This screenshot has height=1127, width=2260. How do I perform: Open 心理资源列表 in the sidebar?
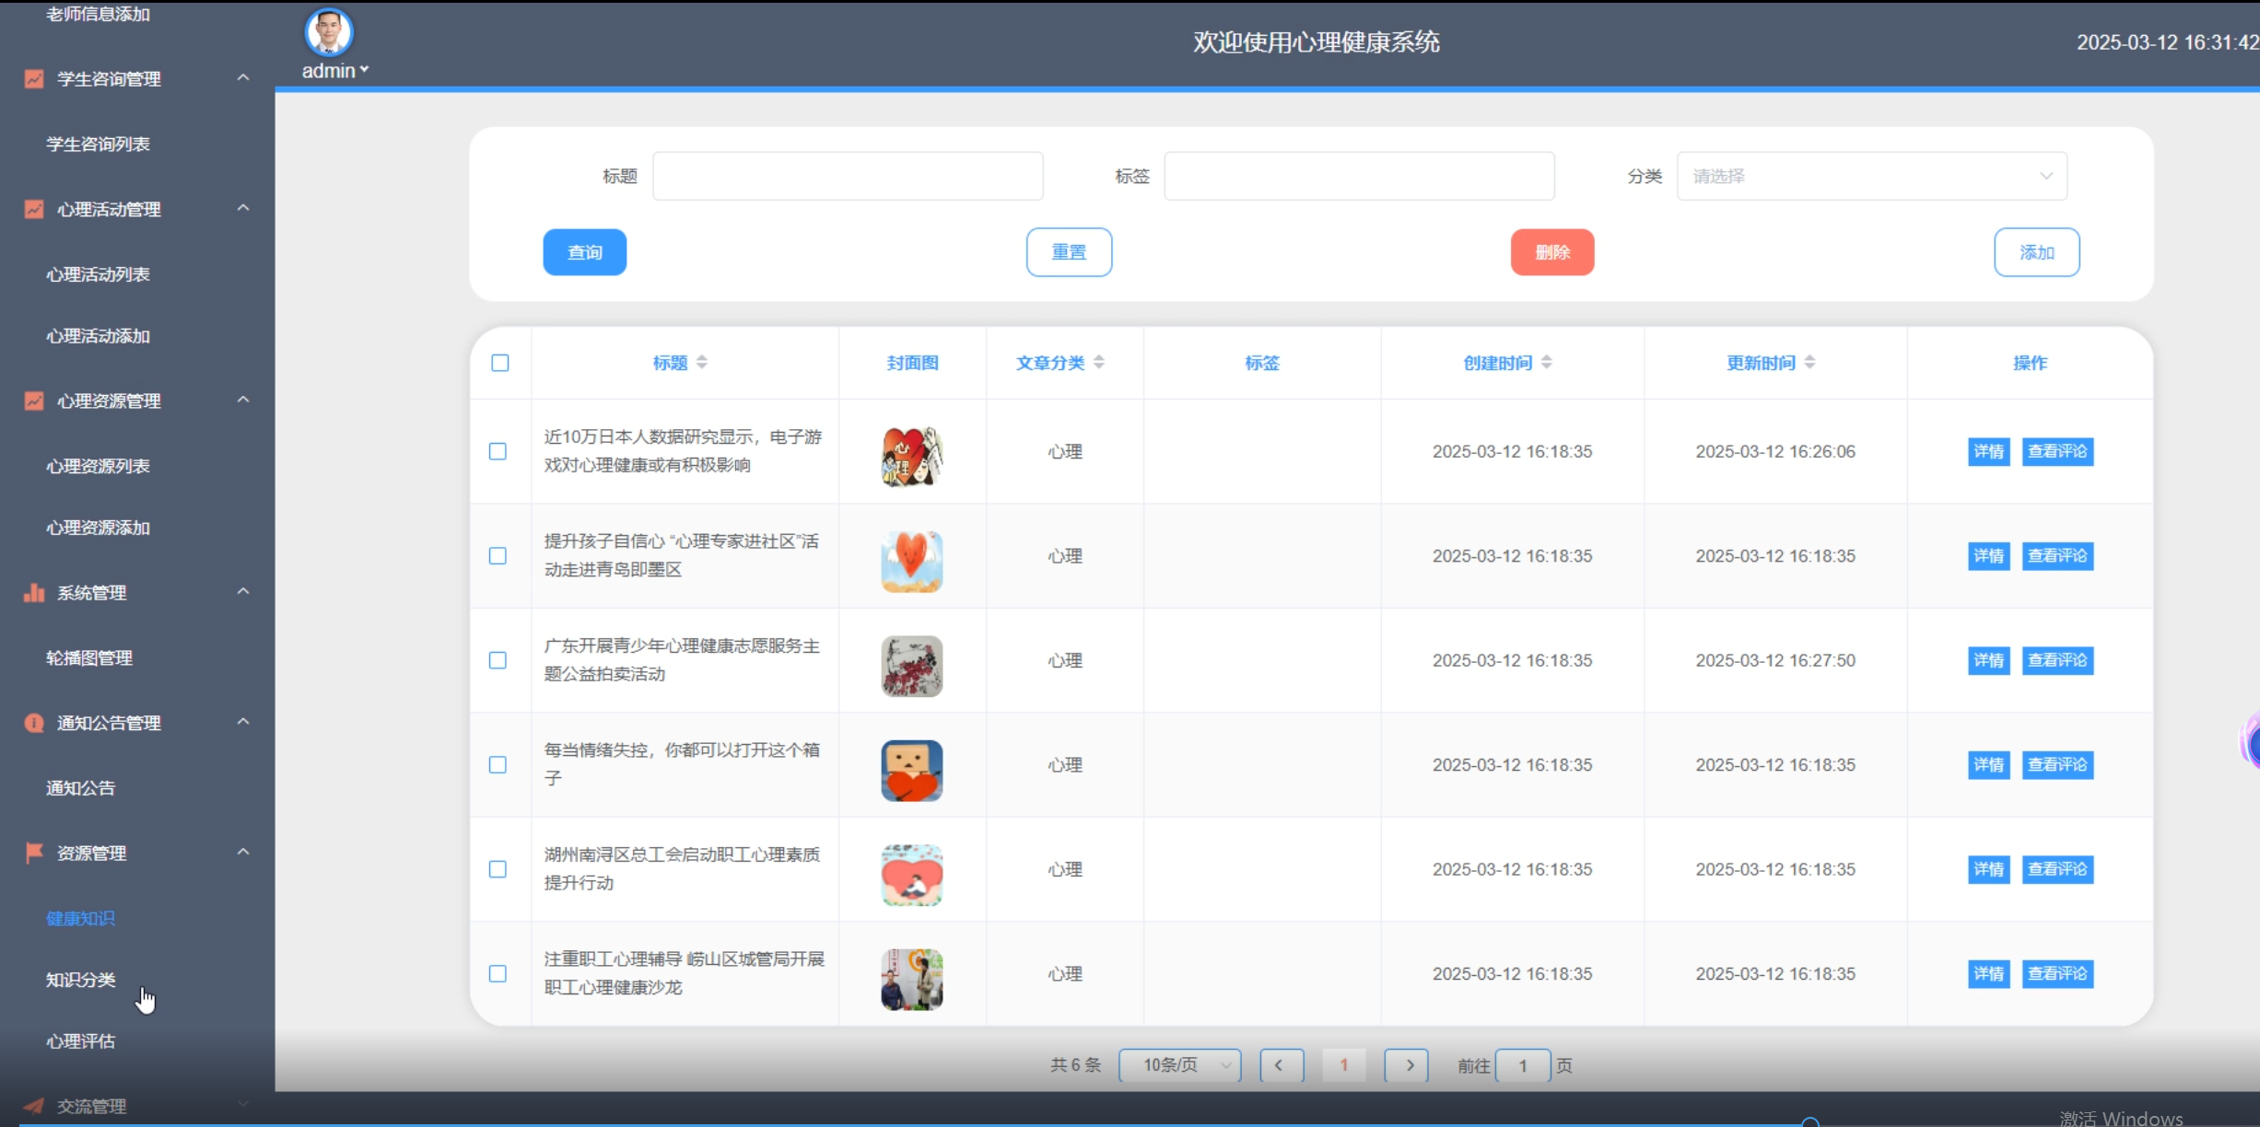pyautogui.click(x=98, y=466)
